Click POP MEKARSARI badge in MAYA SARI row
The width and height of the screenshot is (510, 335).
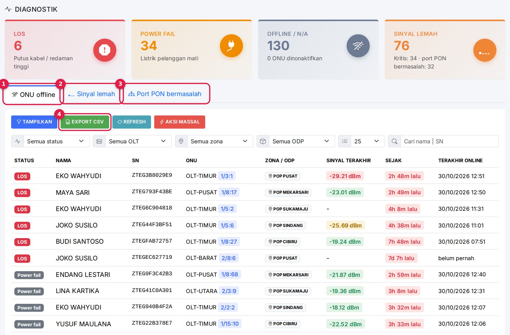coord(288,192)
